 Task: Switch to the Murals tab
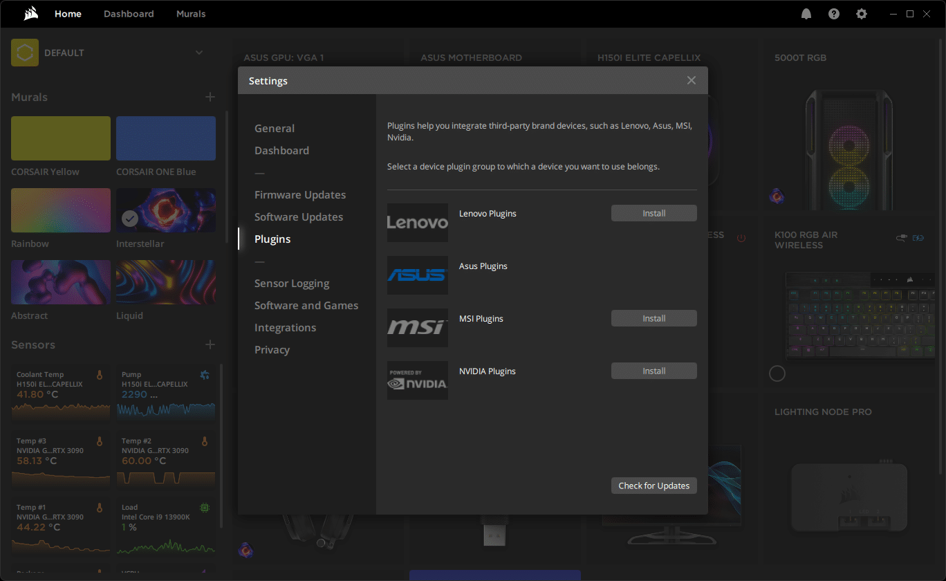(x=191, y=14)
